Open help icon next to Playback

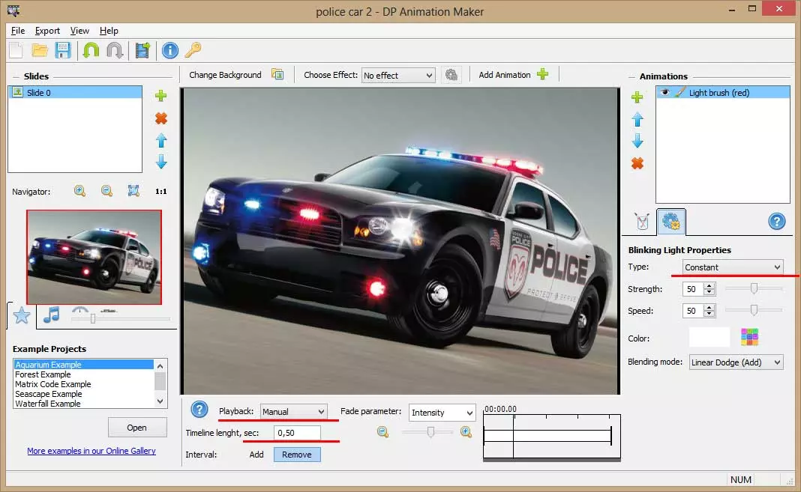click(x=199, y=410)
